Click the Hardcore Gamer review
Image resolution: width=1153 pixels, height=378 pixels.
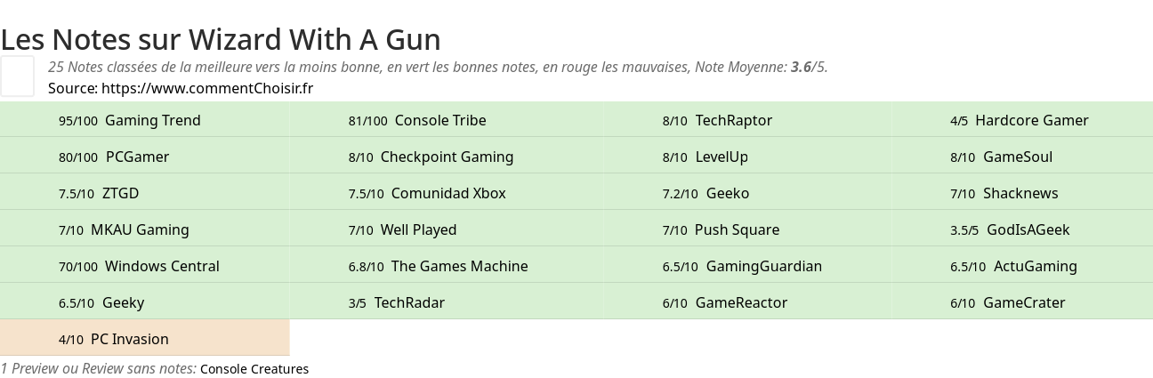coord(1031,120)
